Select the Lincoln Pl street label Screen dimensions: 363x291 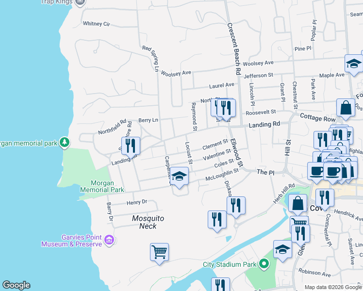[x=252, y=95]
